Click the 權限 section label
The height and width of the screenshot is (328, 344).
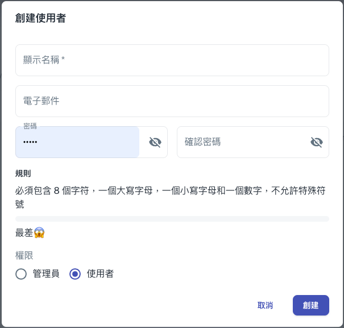click(24, 255)
